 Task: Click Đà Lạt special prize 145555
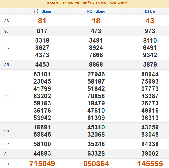(150, 164)
